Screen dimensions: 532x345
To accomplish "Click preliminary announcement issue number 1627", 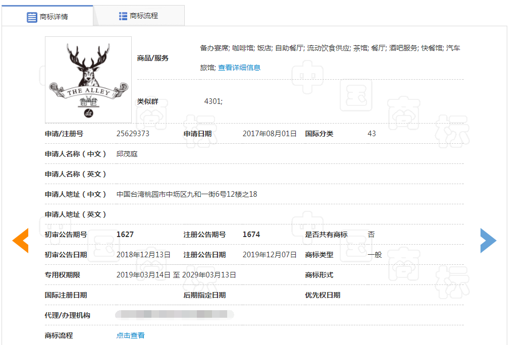I will pyautogui.click(x=125, y=235).
